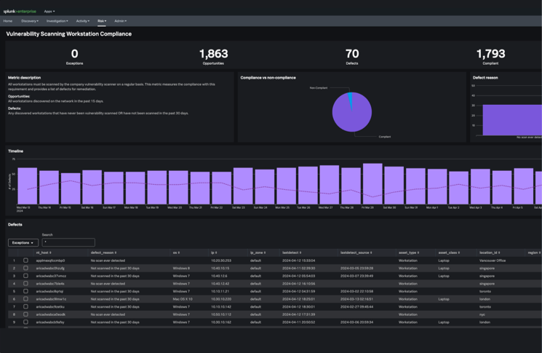Screen dimensions: 542x353
Task: Click the 1,863 Opportunities metric
Action: [213, 55]
